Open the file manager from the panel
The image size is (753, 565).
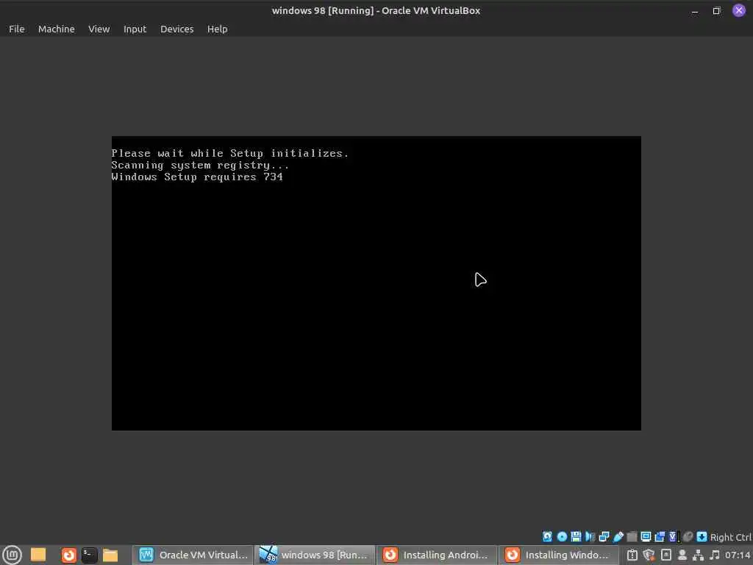pos(110,555)
